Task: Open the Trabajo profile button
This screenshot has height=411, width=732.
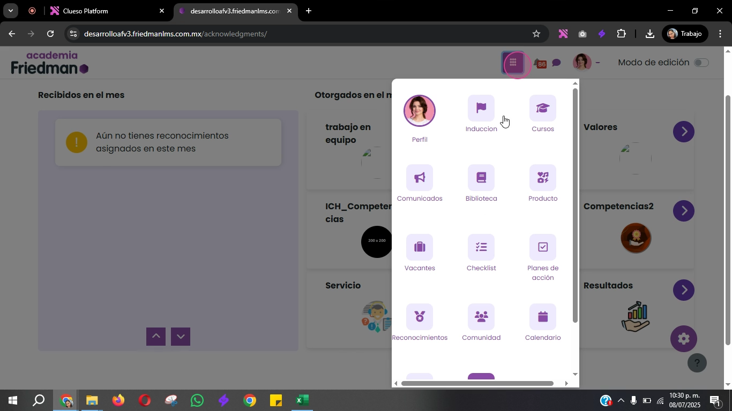Action: pyautogui.click(x=685, y=34)
